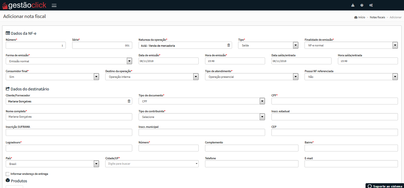
Task: Expand Finalidade de emissão dropdown
Action: [x=351, y=45]
